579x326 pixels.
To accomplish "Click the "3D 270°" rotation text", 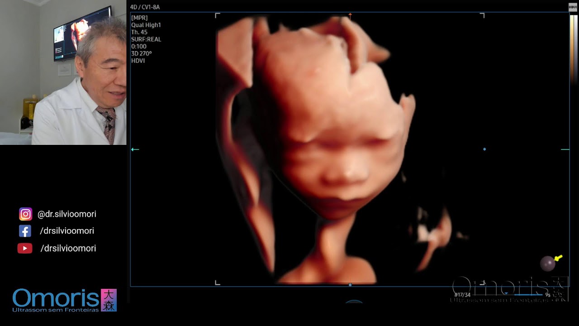I will point(142,53).
